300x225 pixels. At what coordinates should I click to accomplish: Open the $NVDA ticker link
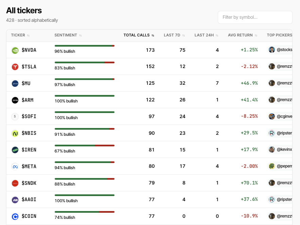click(x=29, y=50)
